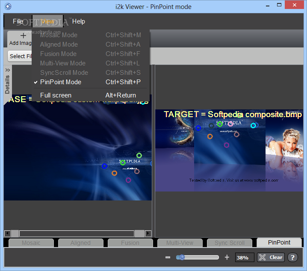
Task: Toggle the checked PinPoint Mode entry
Action: pyautogui.click(x=90, y=82)
